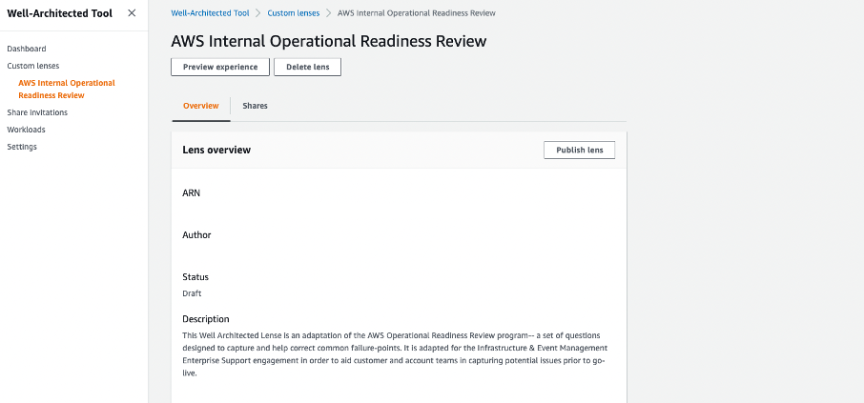Click the ARN label
This screenshot has height=403, width=864.
191,193
